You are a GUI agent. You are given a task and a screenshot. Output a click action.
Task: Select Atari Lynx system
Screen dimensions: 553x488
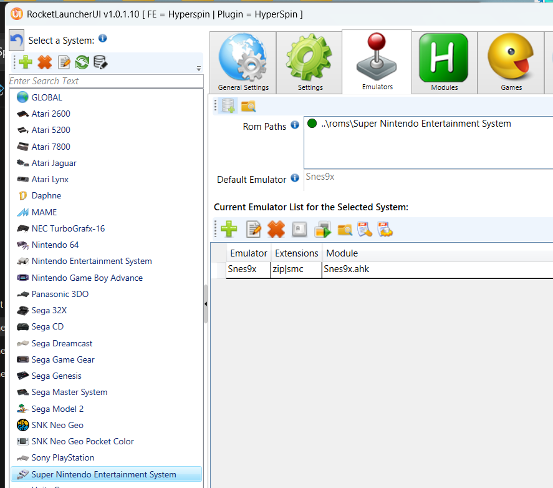tap(106, 179)
